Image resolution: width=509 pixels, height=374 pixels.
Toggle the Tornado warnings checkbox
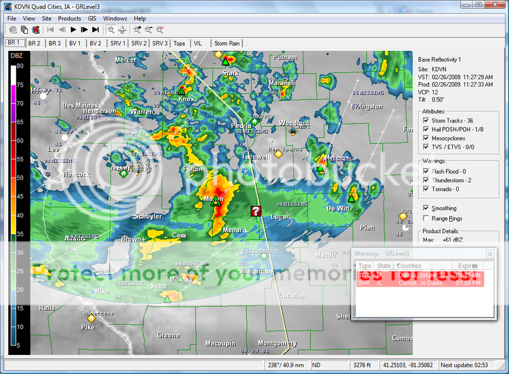tap(426, 189)
